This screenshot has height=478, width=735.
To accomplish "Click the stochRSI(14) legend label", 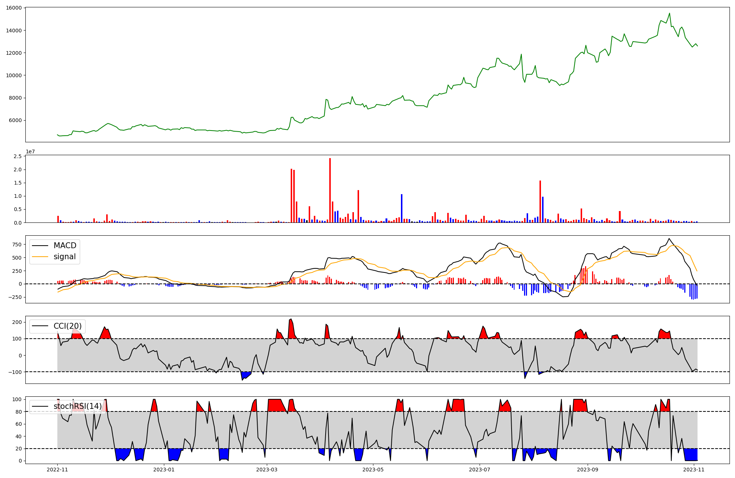I will (x=78, y=406).
